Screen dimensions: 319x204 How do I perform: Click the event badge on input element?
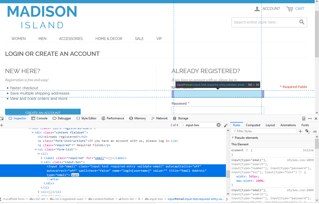75,175
